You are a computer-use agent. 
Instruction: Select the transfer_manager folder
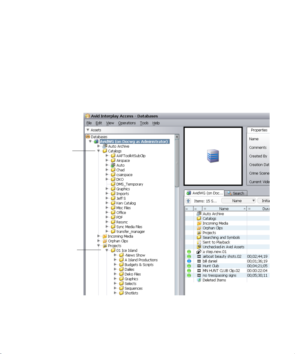pyautogui.click(x=130, y=232)
